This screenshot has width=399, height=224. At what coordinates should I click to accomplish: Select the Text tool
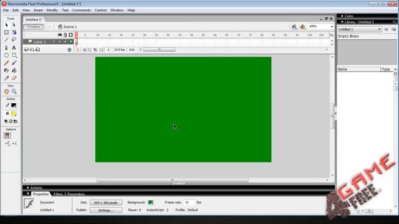pyautogui.click(x=14, y=47)
